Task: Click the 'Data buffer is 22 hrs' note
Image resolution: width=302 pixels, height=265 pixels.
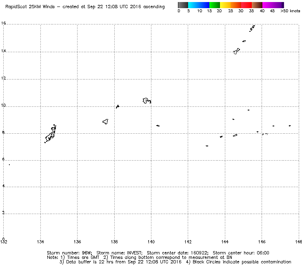Action: [89, 262]
